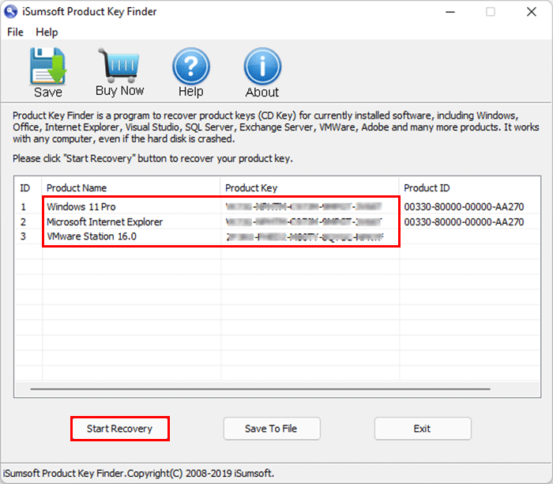Click ID cell 2 in the table
The image size is (553, 484).
point(23,221)
